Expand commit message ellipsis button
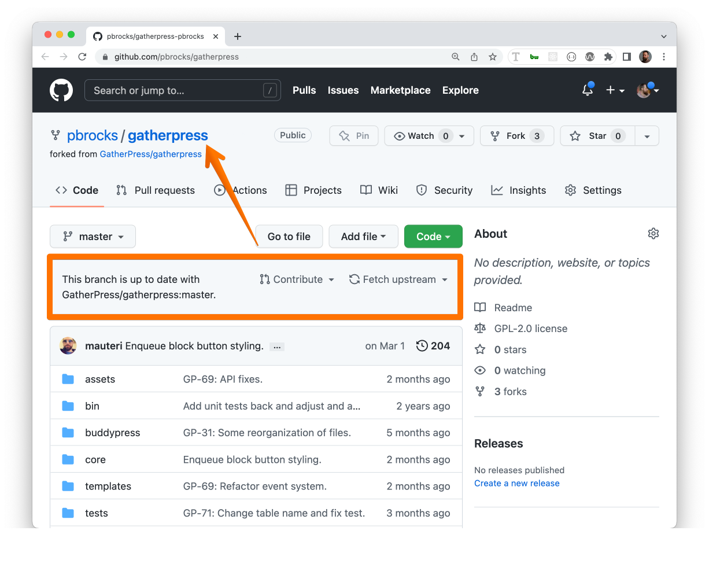The image size is (709, 571). pos(277,347)
